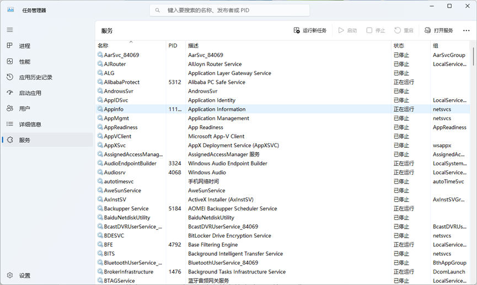Select the AxInstSV service name
Screen dimensions: 477x285
click(115, 199)
